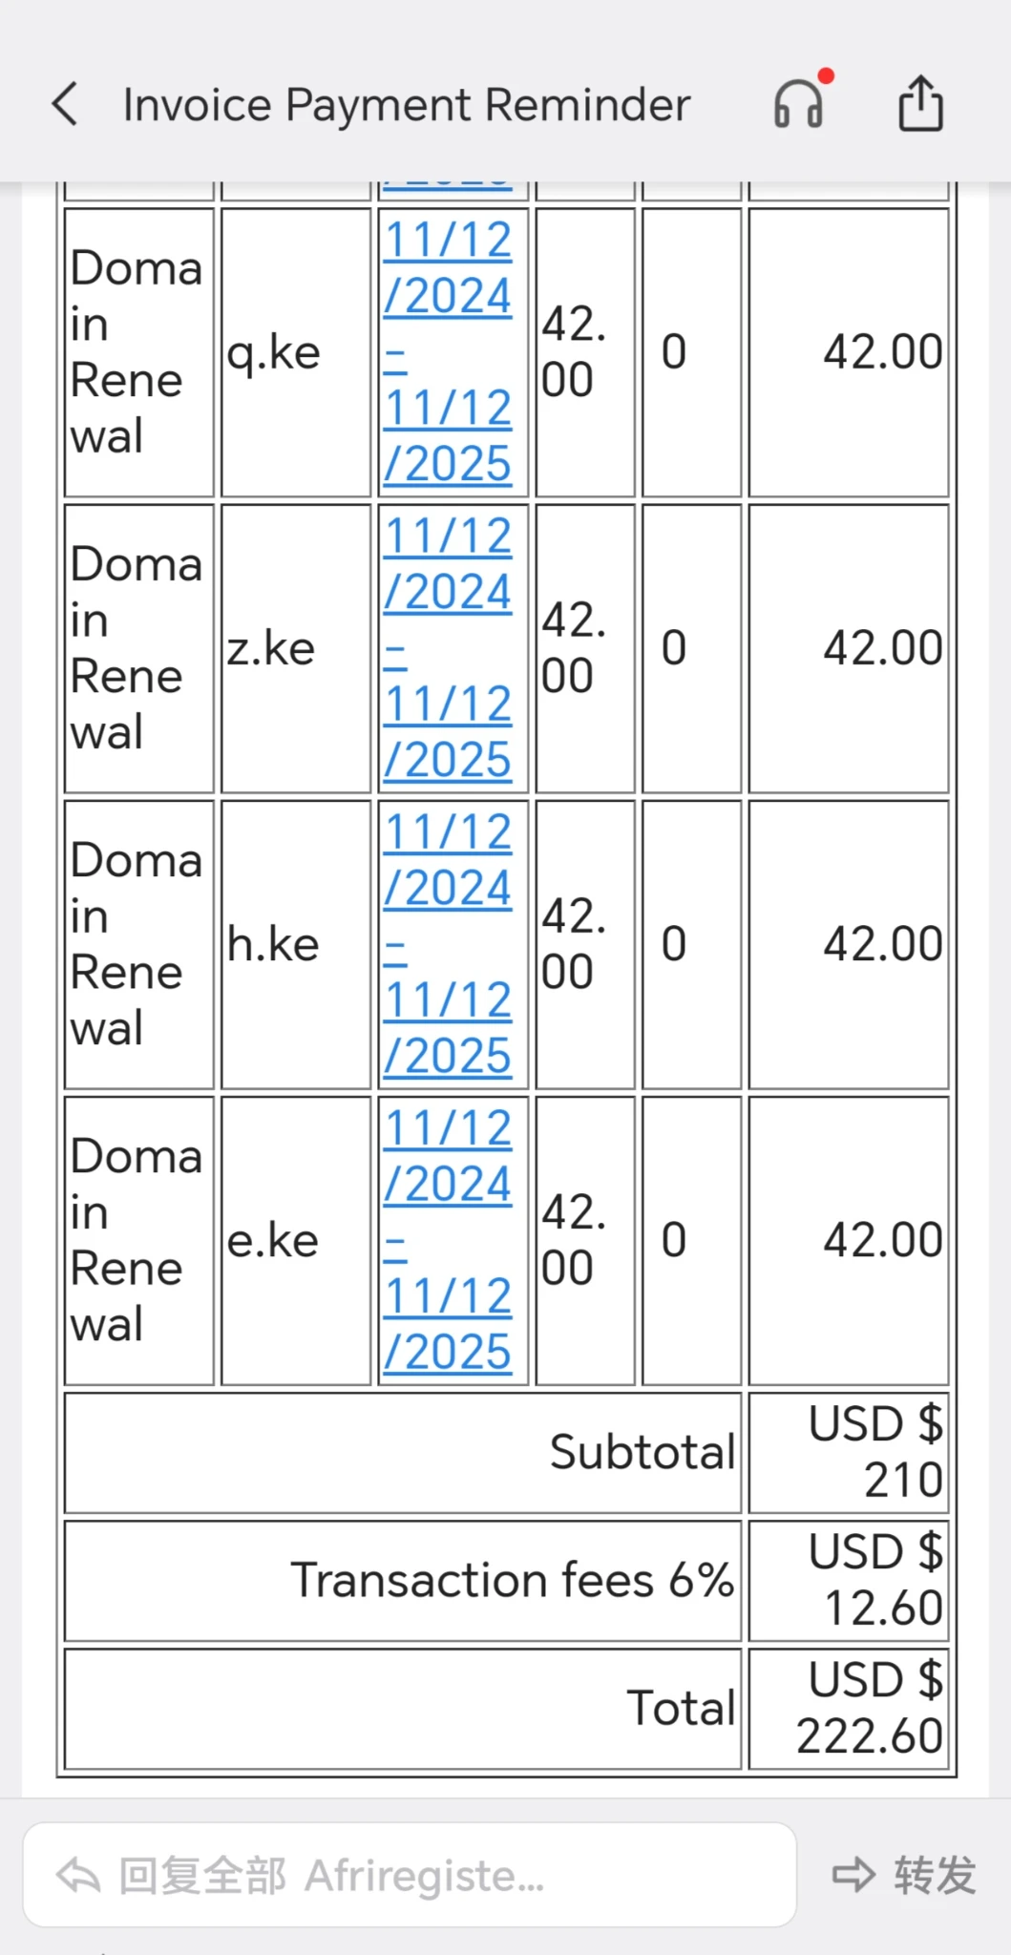1011x1955 pixels.
Task: Tap the Invoice Payment Reminder title
Action: coord(406,105)
